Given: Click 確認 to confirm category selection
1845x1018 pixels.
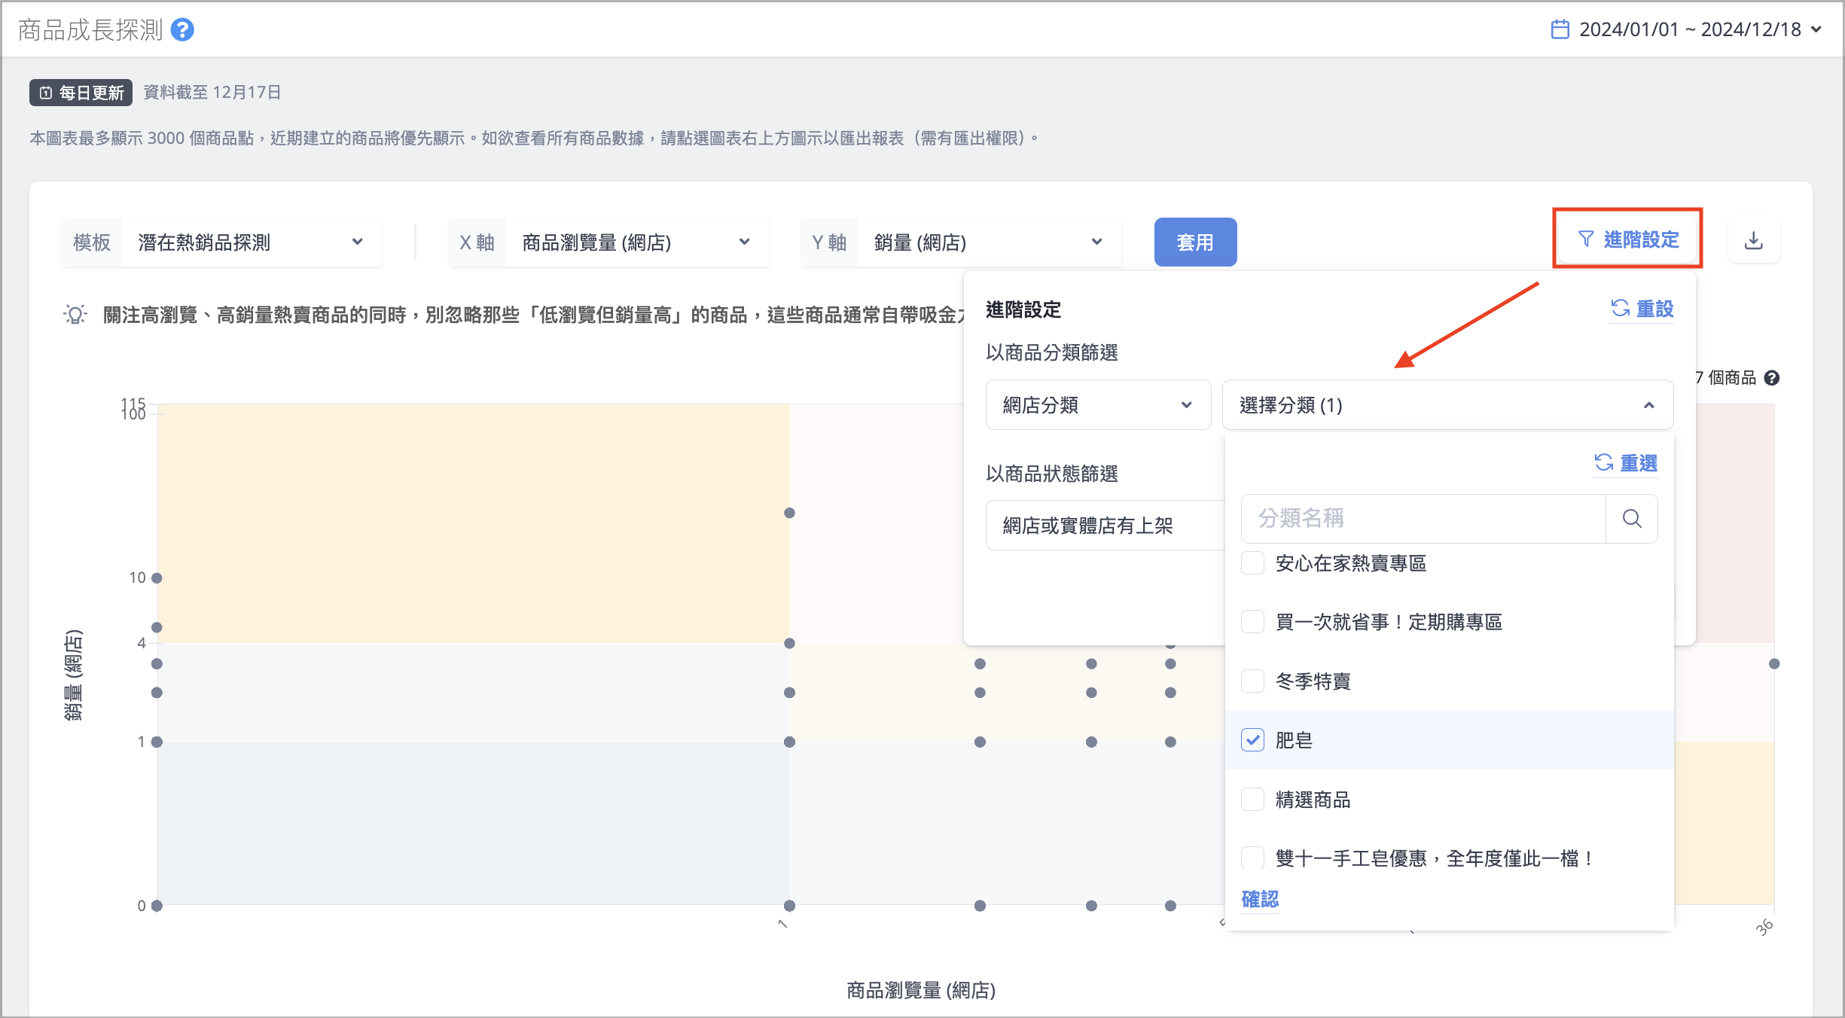Looking at the screenshot, I should (1260, 899).
